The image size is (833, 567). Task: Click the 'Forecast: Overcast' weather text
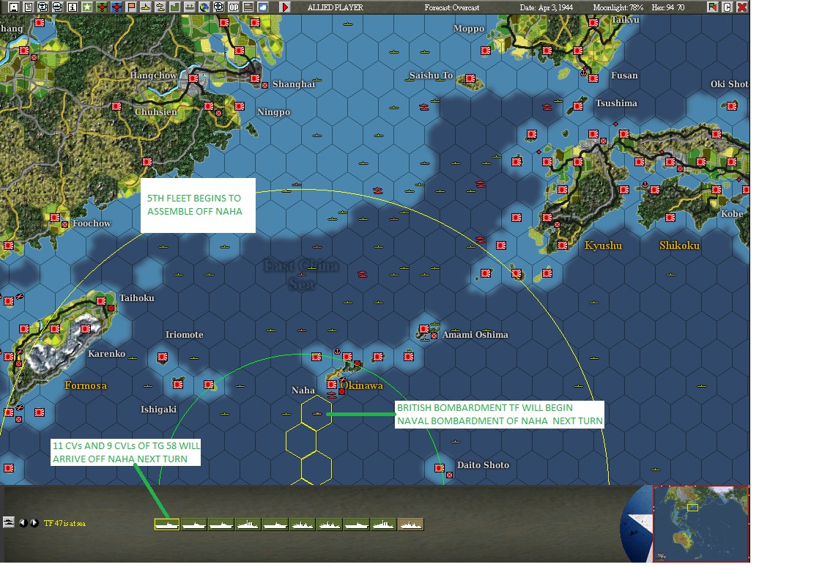pos(451,7)
